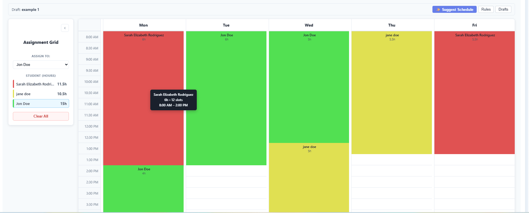529x213 pixels.
Task: Click the Clear All button
Action: [x=41, y=116]
